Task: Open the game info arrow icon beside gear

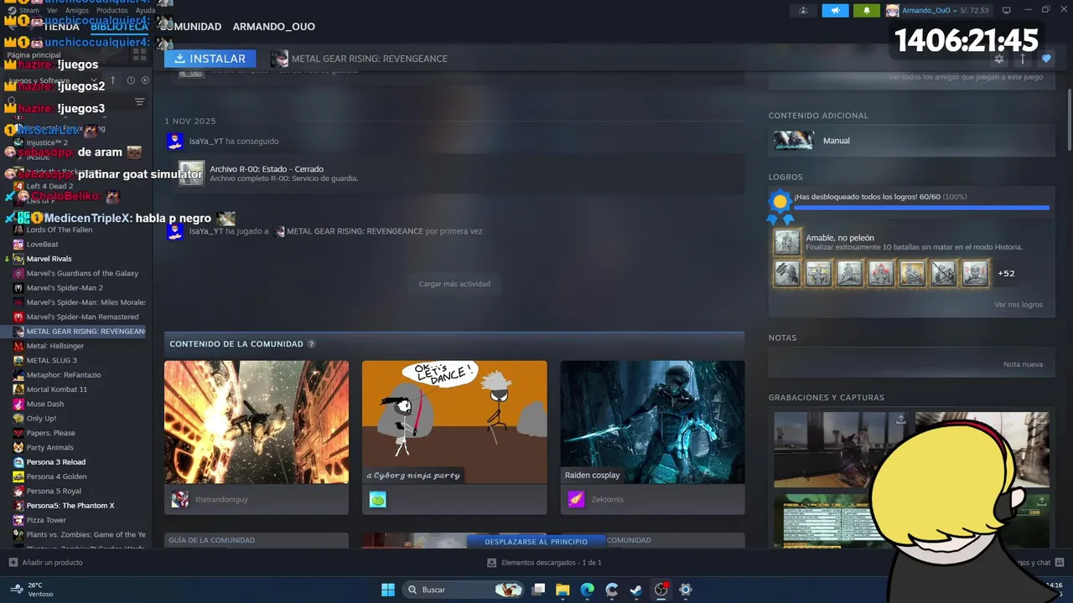Action: [1023, 59]
